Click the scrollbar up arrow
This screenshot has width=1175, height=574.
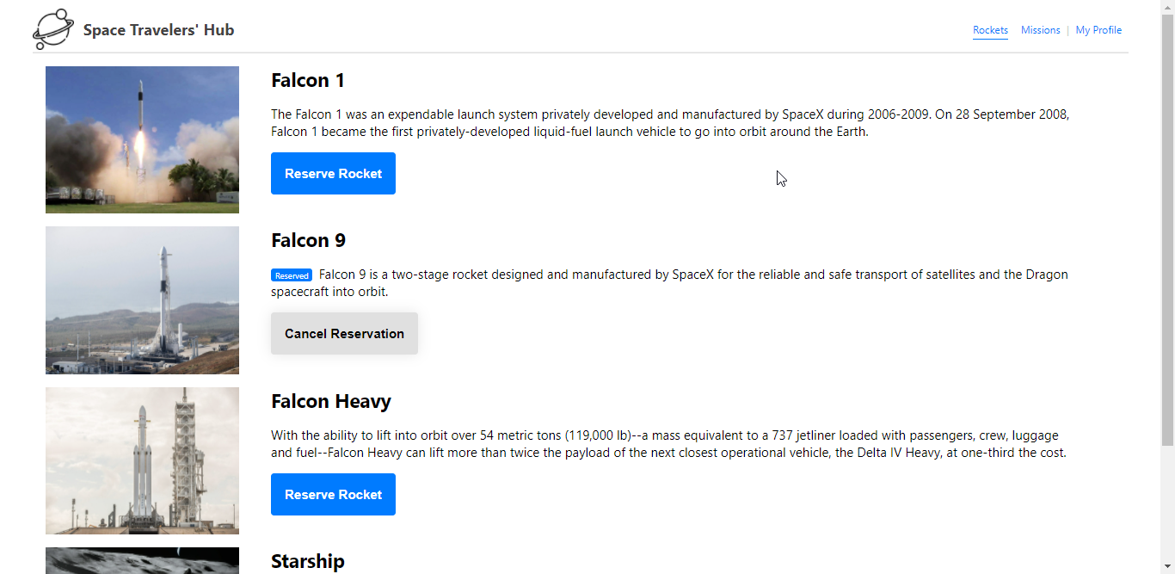1167,7
